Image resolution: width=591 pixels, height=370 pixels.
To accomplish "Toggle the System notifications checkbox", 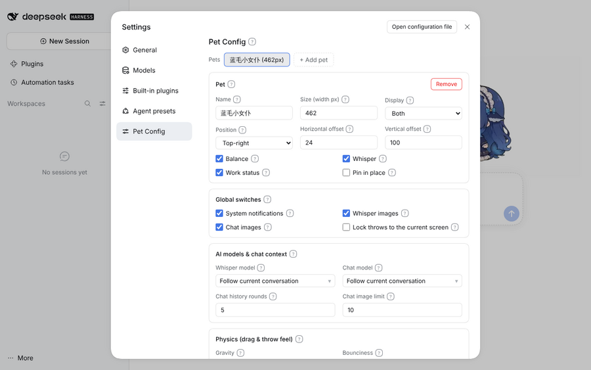I will click(x=219, y=214).
